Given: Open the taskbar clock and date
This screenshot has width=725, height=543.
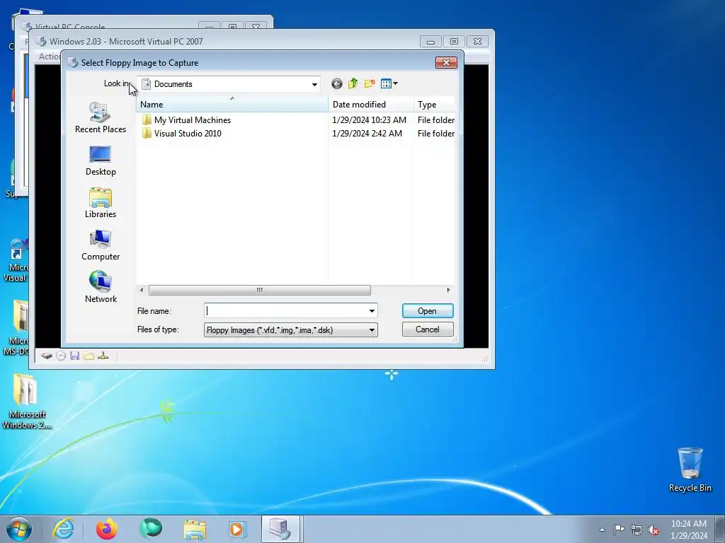Looking at the screenshot, I should coord(689,530).
